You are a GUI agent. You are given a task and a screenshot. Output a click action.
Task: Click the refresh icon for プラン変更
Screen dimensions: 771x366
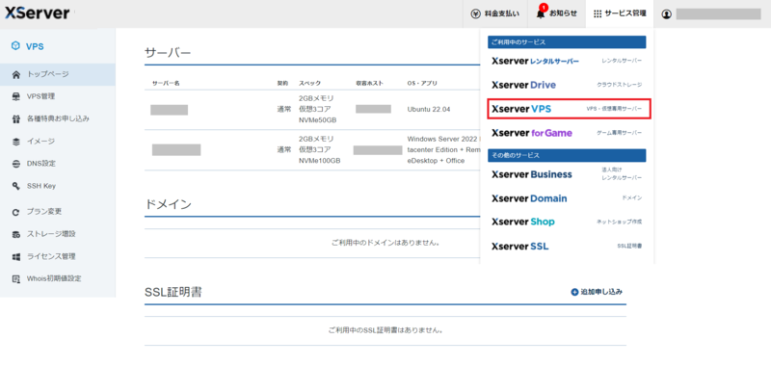(16, 212)
